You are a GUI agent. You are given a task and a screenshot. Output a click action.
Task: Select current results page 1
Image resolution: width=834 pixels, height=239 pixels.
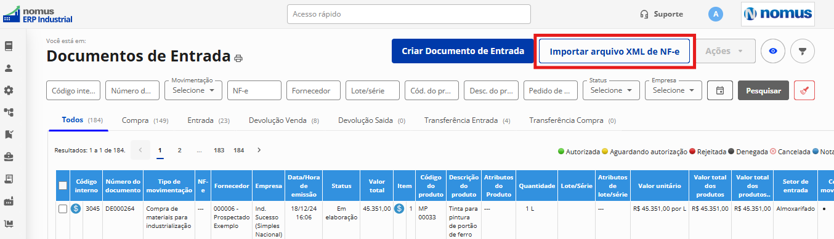[160, 150]
